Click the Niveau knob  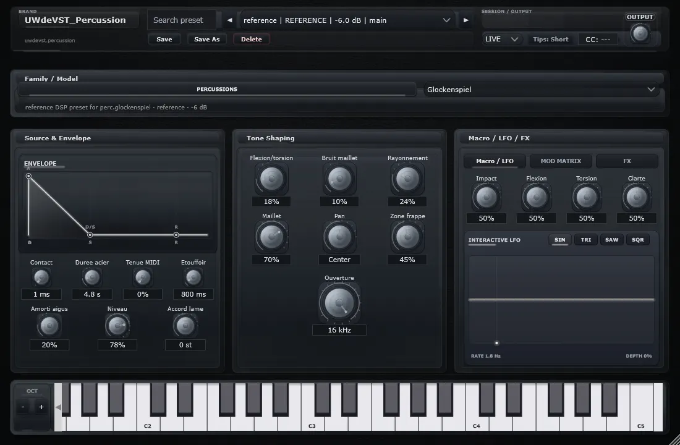point(117,326)
